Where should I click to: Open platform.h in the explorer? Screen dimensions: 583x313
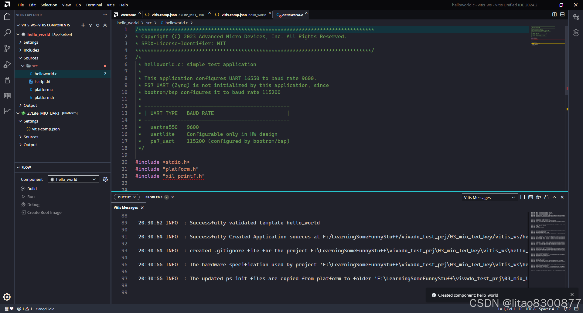pyautogui.click(x=44, y=97)
